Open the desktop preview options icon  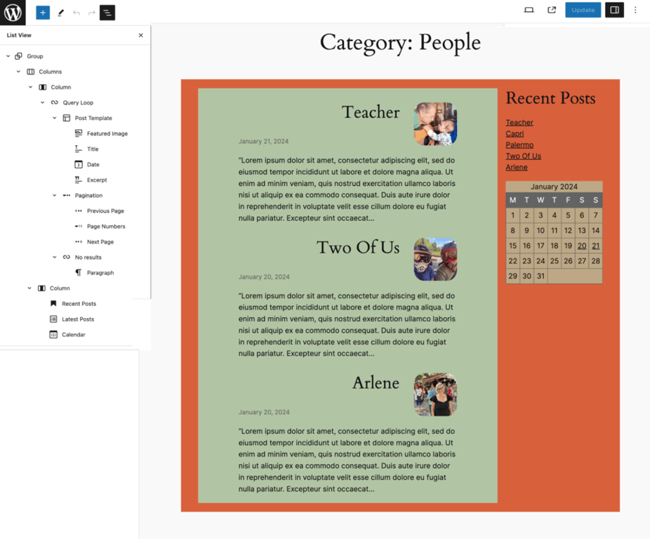tap(529, 10)
